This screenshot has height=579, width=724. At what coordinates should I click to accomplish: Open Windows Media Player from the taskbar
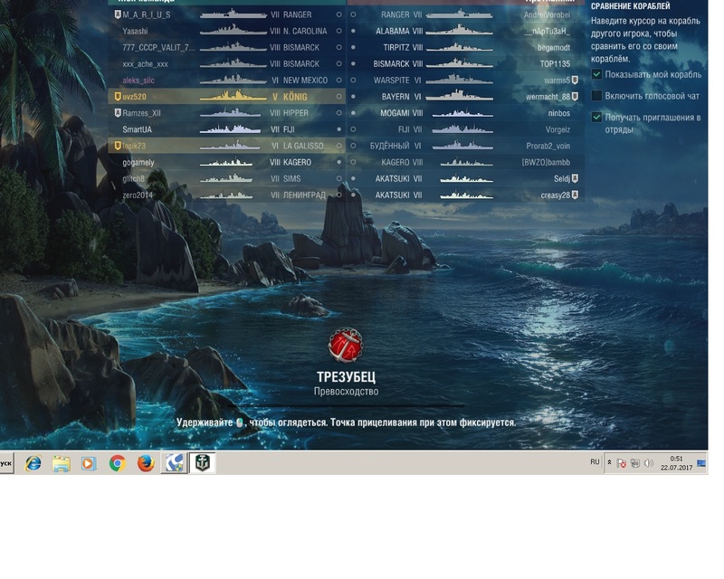(89, 462)
